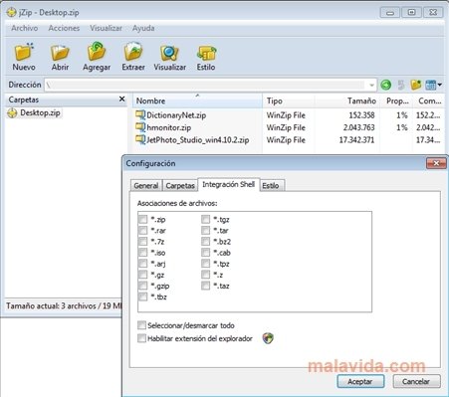Open the Archivo menu
This screenshot has height=397, width=449.
25,28
